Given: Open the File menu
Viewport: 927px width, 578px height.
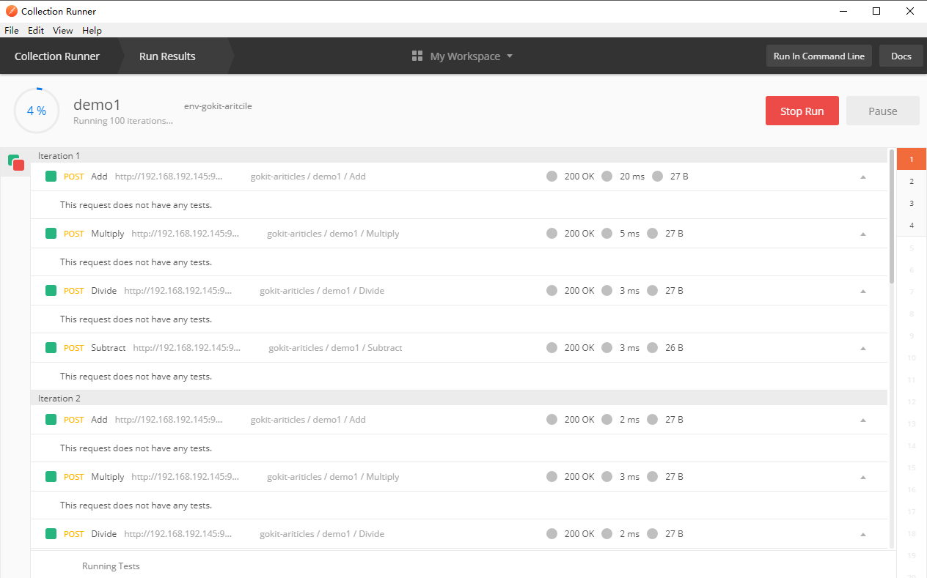Looking at the screenshot, I should [x=12, y=31].
